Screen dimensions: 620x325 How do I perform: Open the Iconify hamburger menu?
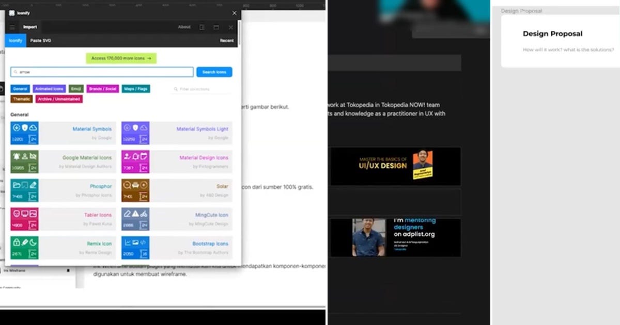12,26
